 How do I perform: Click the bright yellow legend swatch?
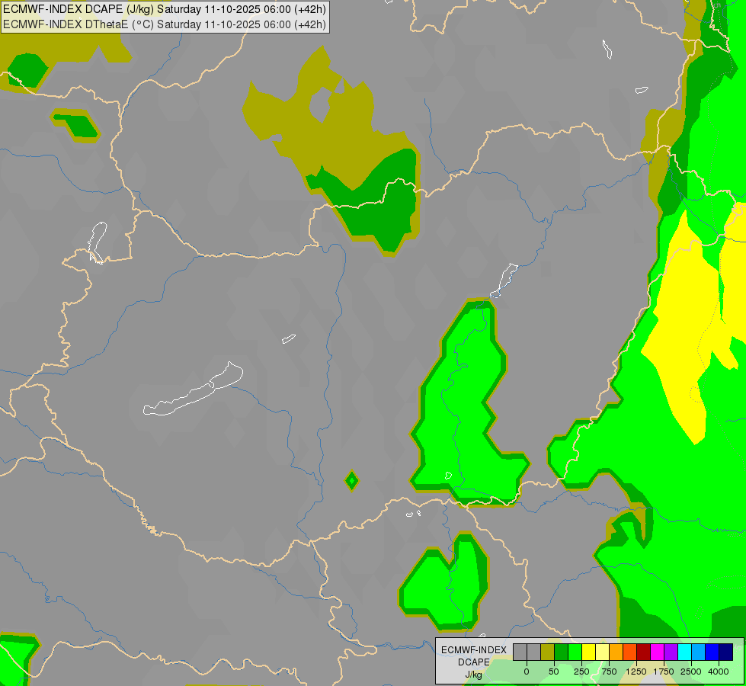coord(589,652)
